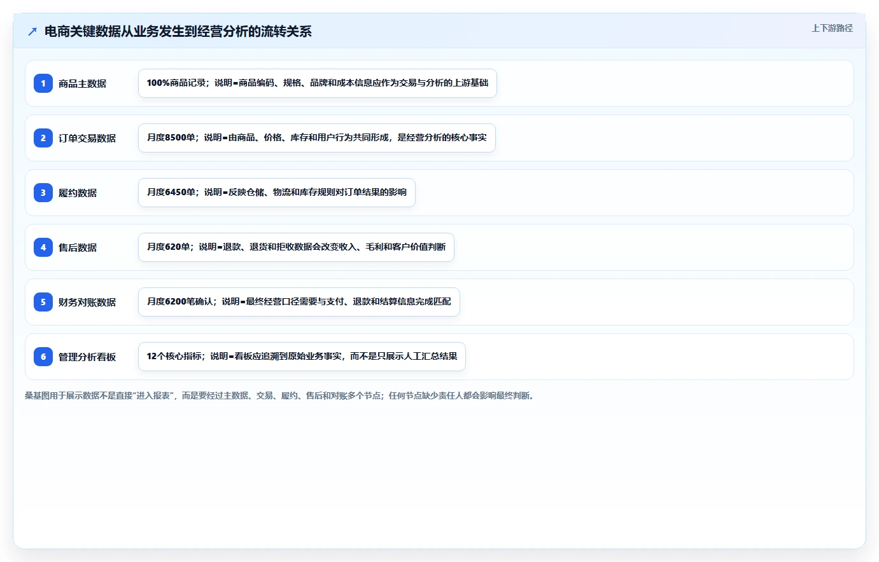This screenshot has height=562, width=879.
Task: Click the footnote starting with 桑基图用于展示数据
Action: click(281, 395)
